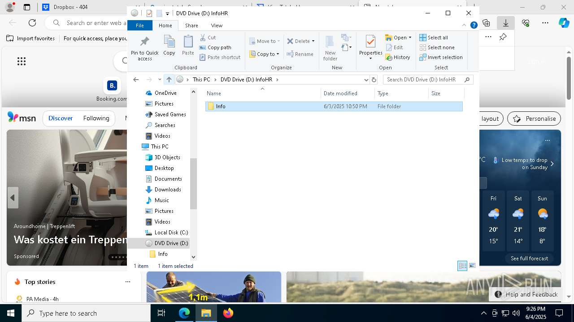Open Customize Quick Access Toolbar dropdown
Image resolution: width=574 pixels, height=322 pixels.
point(167,13)
